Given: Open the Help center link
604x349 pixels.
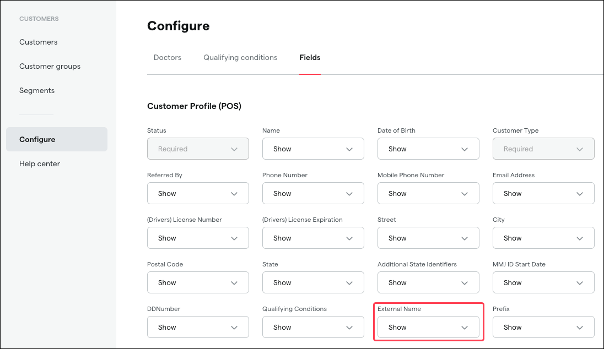Looking at the screenshot, I should click(x=40, y=163).
